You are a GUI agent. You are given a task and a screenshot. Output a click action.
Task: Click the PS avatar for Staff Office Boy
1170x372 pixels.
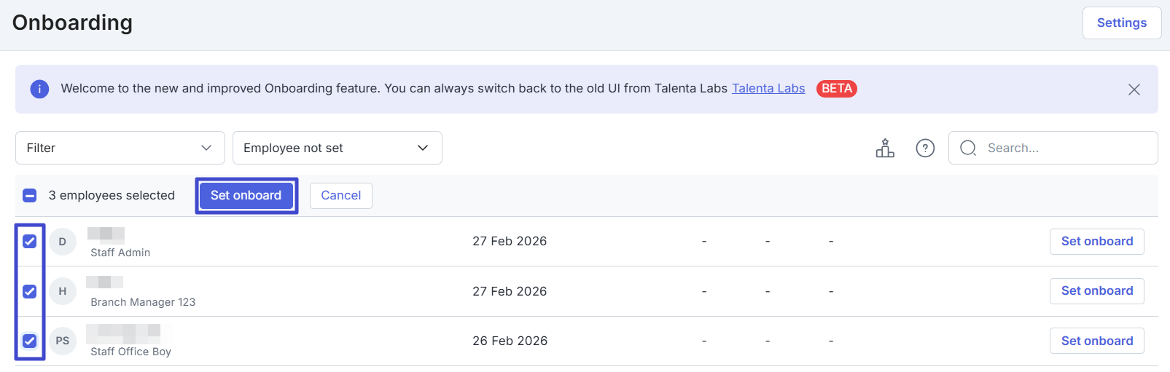[x=63, y=341]
